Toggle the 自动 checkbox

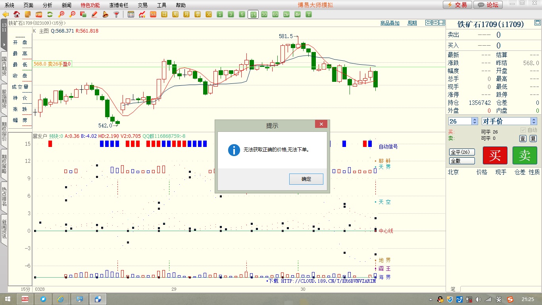[x=523, y=130]
